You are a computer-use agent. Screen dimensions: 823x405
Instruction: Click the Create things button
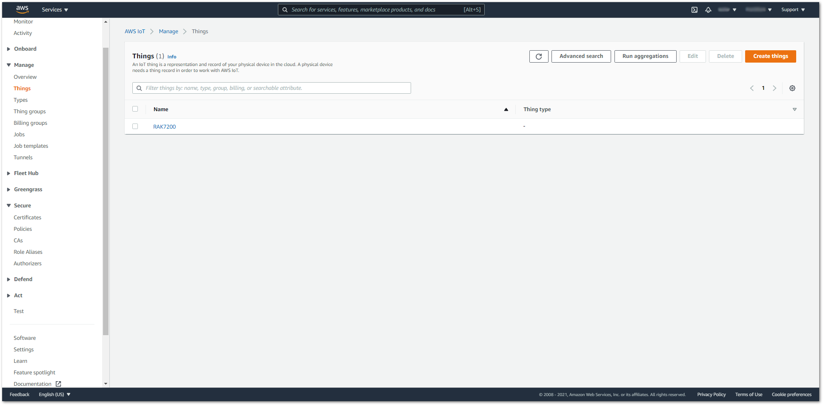(770, 56)
